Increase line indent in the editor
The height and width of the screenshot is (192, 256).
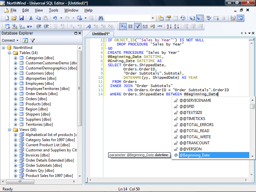pyautogui.click(x=39, y=26)
